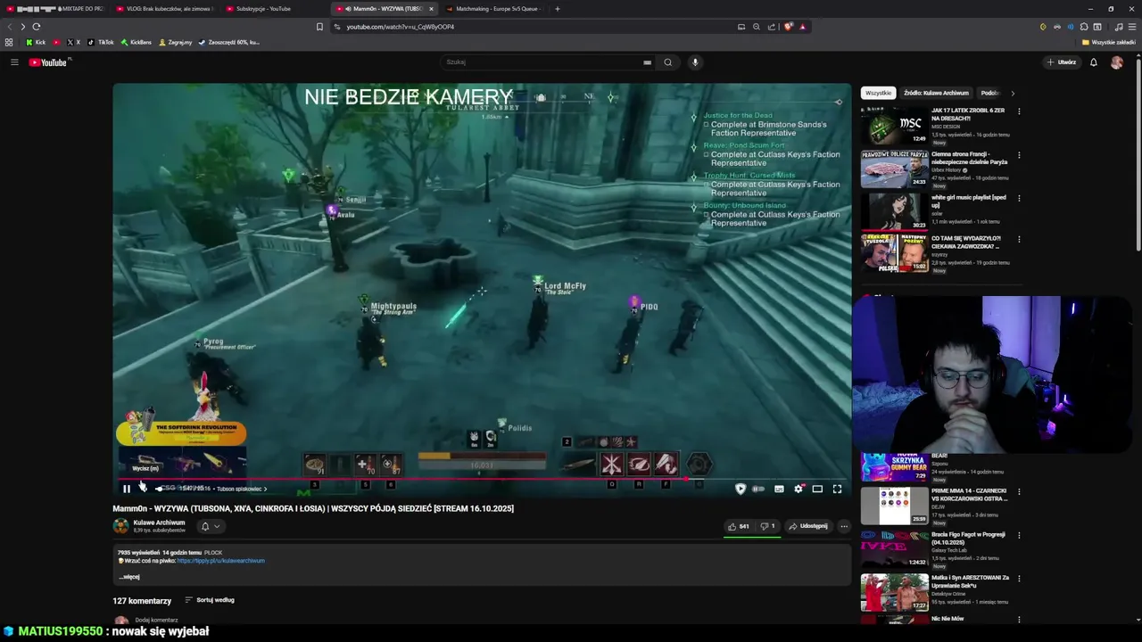Open 'Matka i Syn ARESZTOWANI' thumbnail
The image size is (1142, 642).
[x=894, y=592]
